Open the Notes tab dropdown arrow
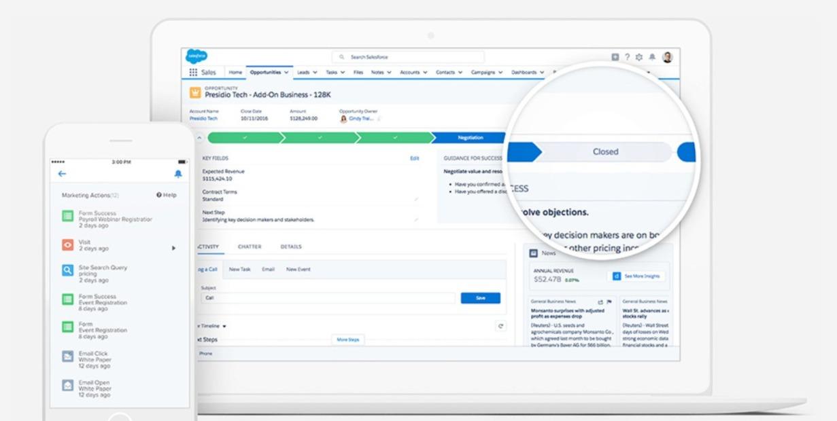Screen dimensions: 837x421 [x=390, y=73]
